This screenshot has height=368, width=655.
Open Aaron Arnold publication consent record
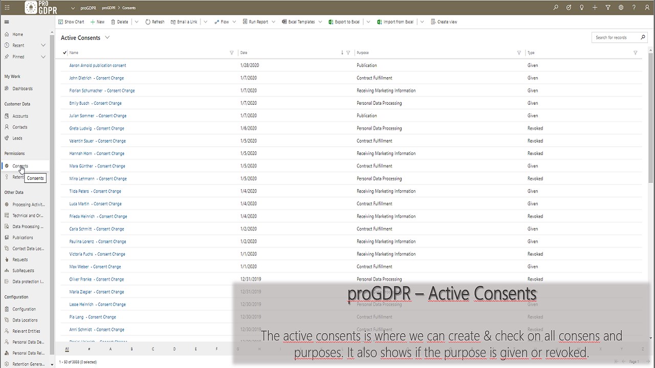(98, 65)
